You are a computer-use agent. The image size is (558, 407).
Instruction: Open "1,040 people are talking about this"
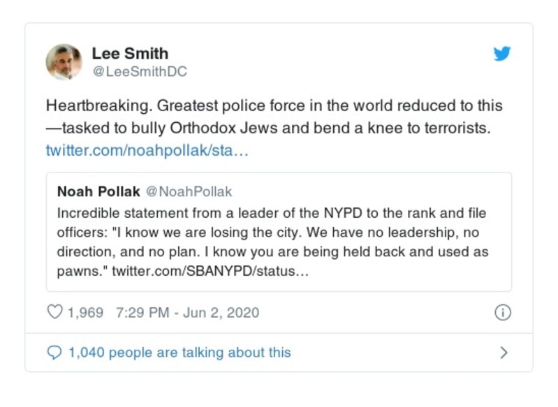coord(179,353)
